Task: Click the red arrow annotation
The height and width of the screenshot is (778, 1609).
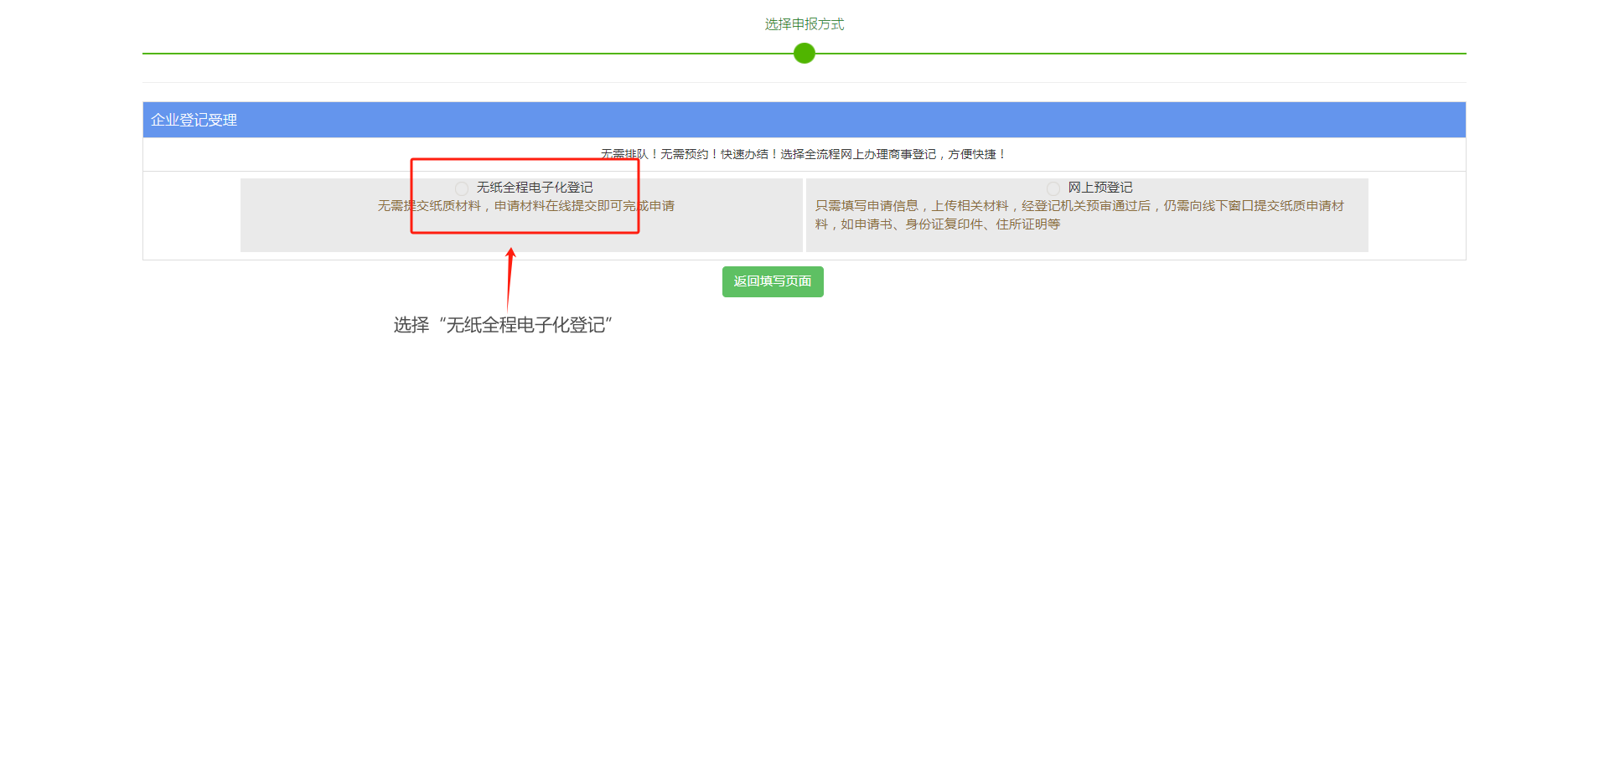Action: [510, 279]
